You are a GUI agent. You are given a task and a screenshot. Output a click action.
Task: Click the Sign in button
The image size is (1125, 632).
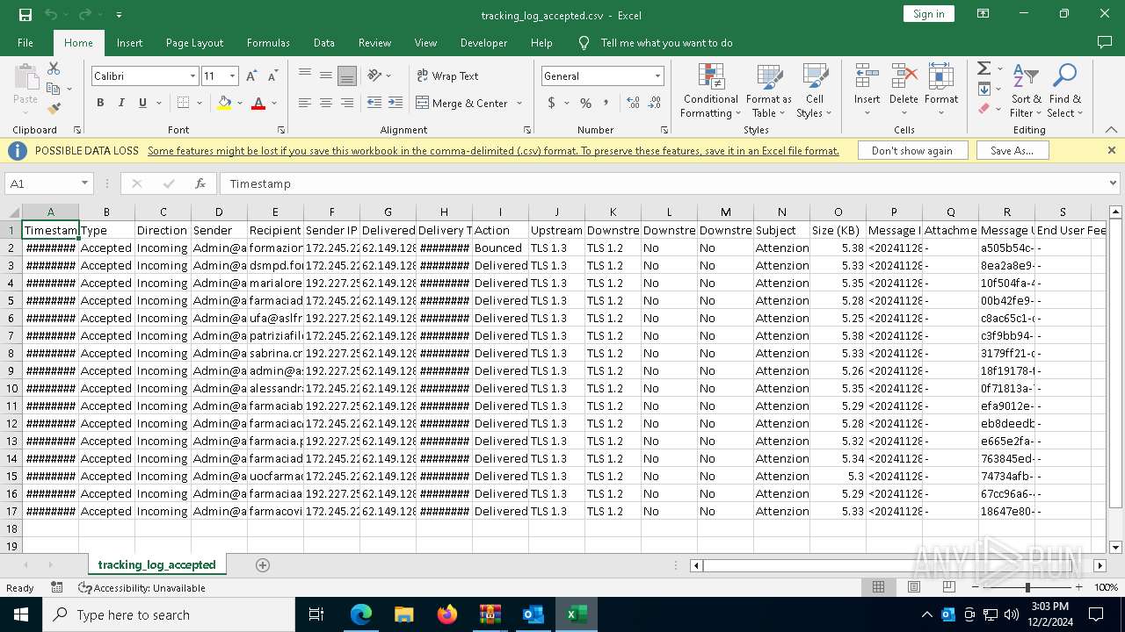(x=928, y=13)
